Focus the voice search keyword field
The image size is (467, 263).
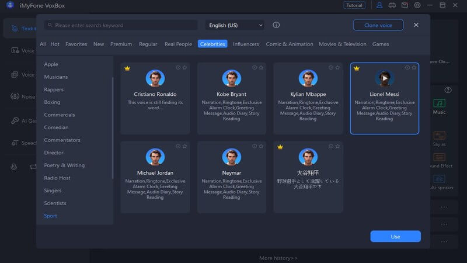121,25
